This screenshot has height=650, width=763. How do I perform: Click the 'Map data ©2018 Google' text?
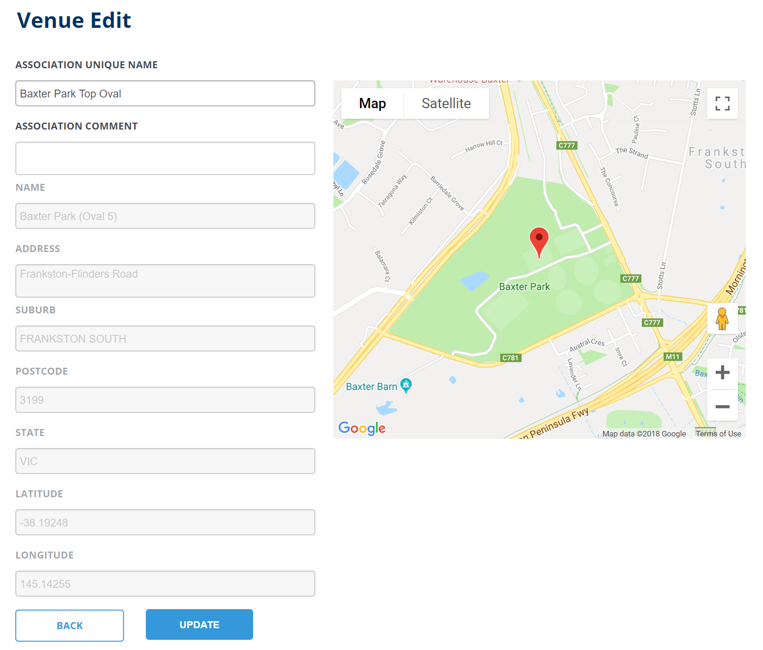(x=644, y=434)
